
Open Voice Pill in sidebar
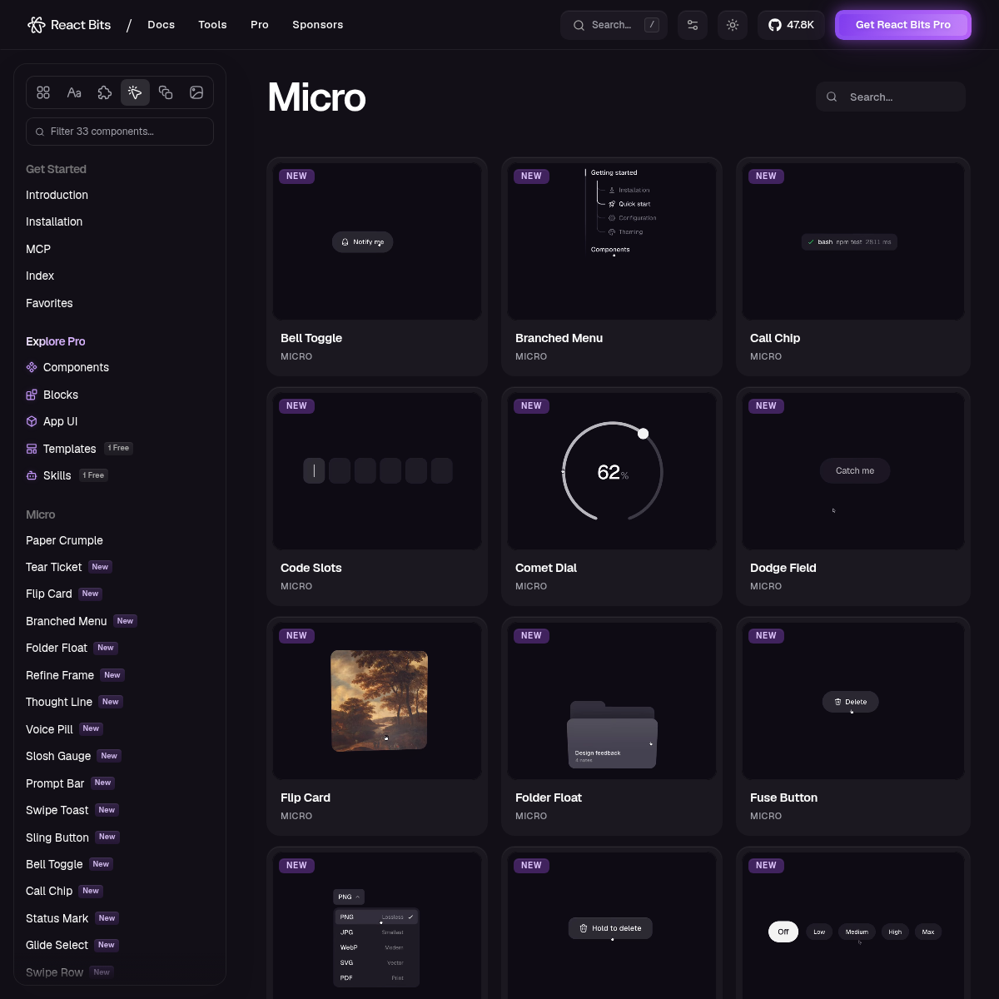coord(49,729)
